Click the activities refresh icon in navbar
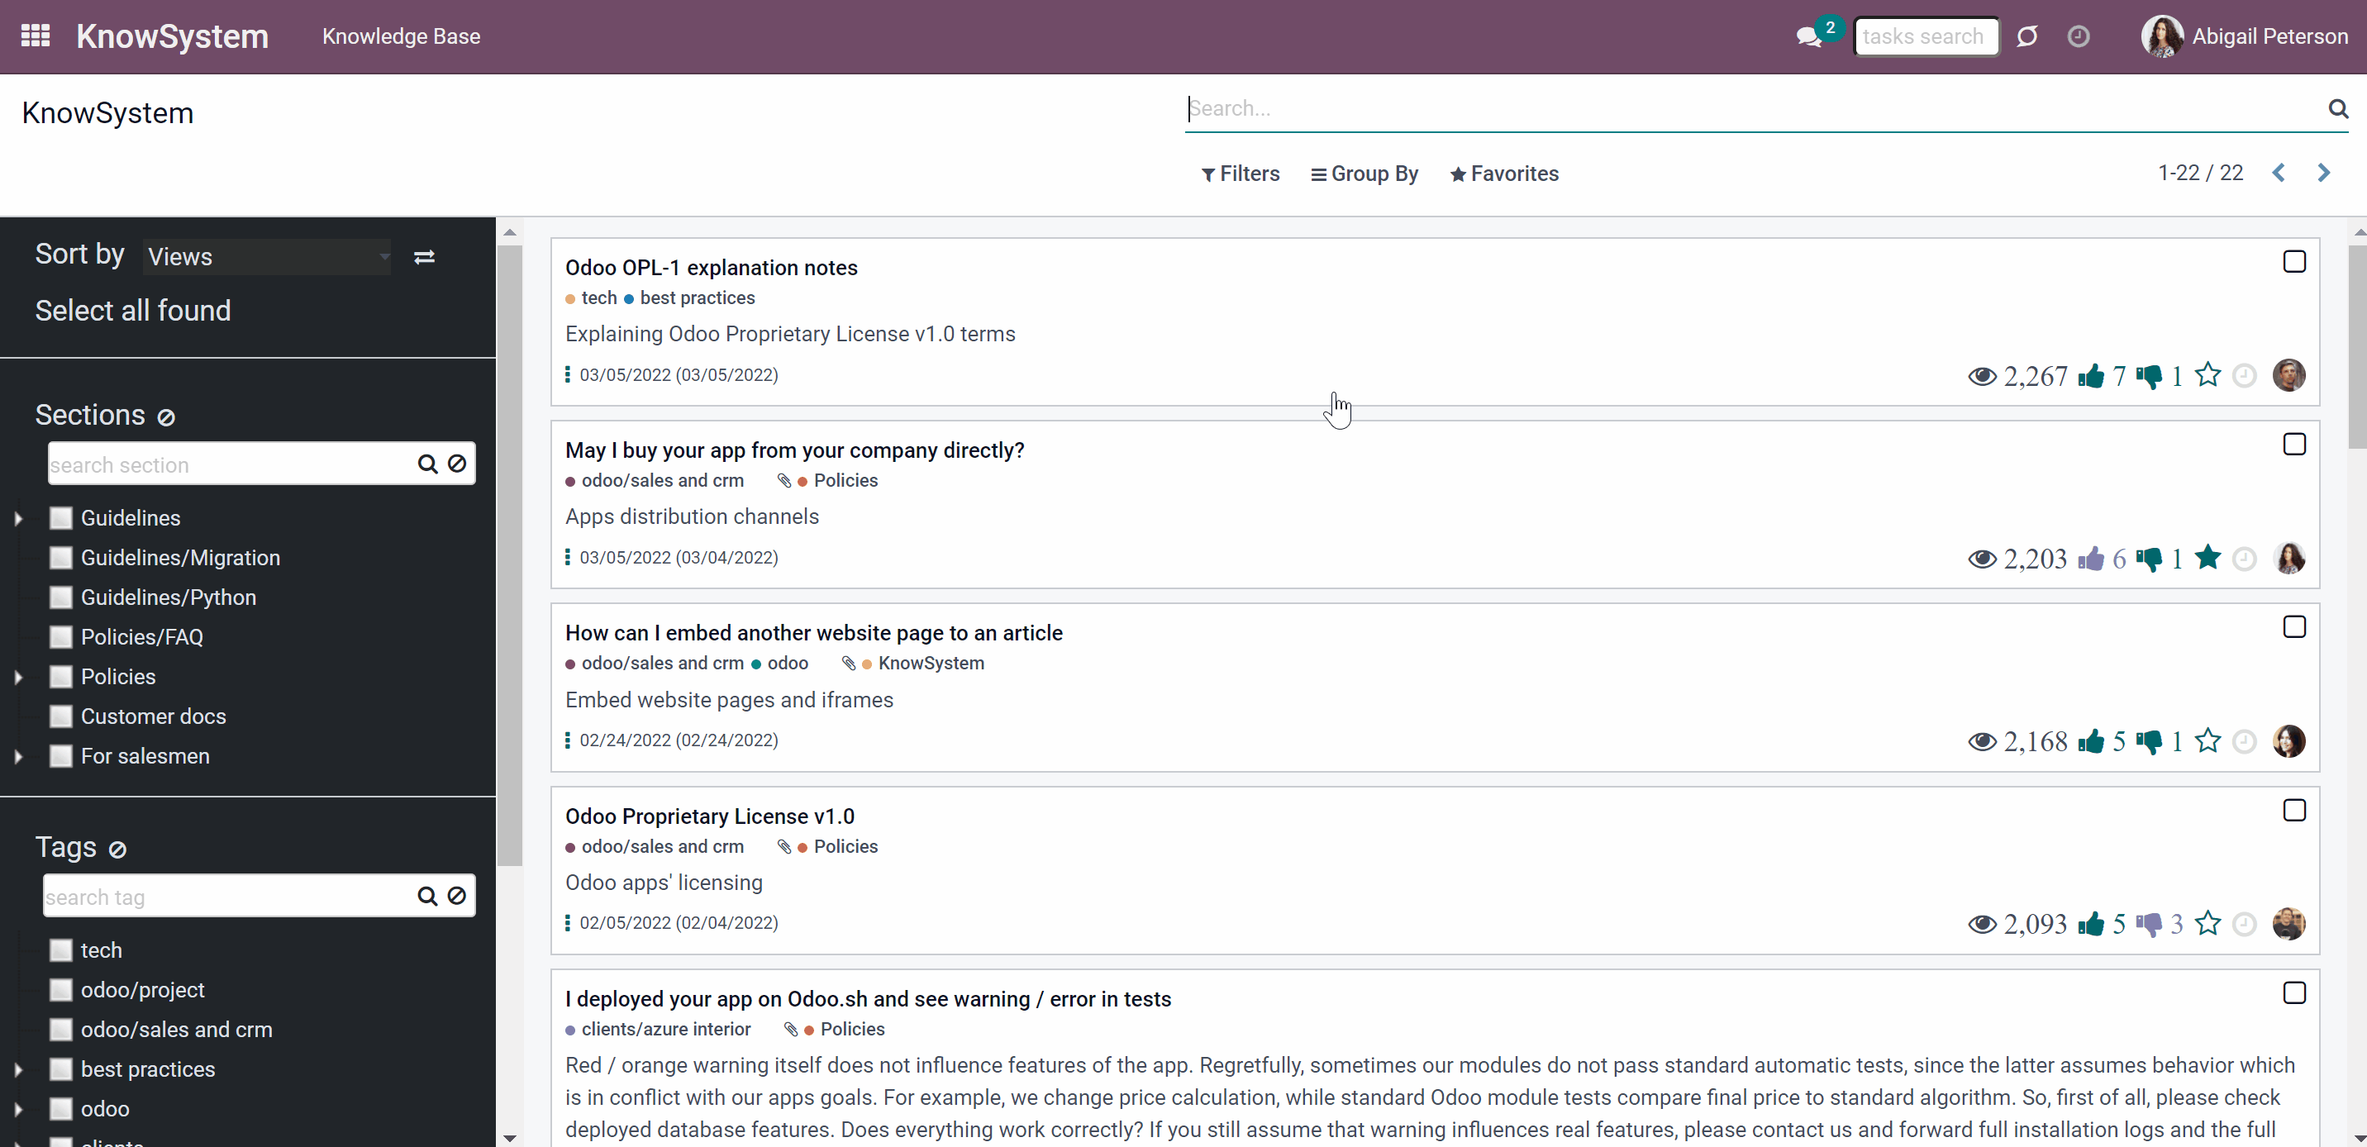This screenshot has height=1147, width=2367. point(2027,36)
